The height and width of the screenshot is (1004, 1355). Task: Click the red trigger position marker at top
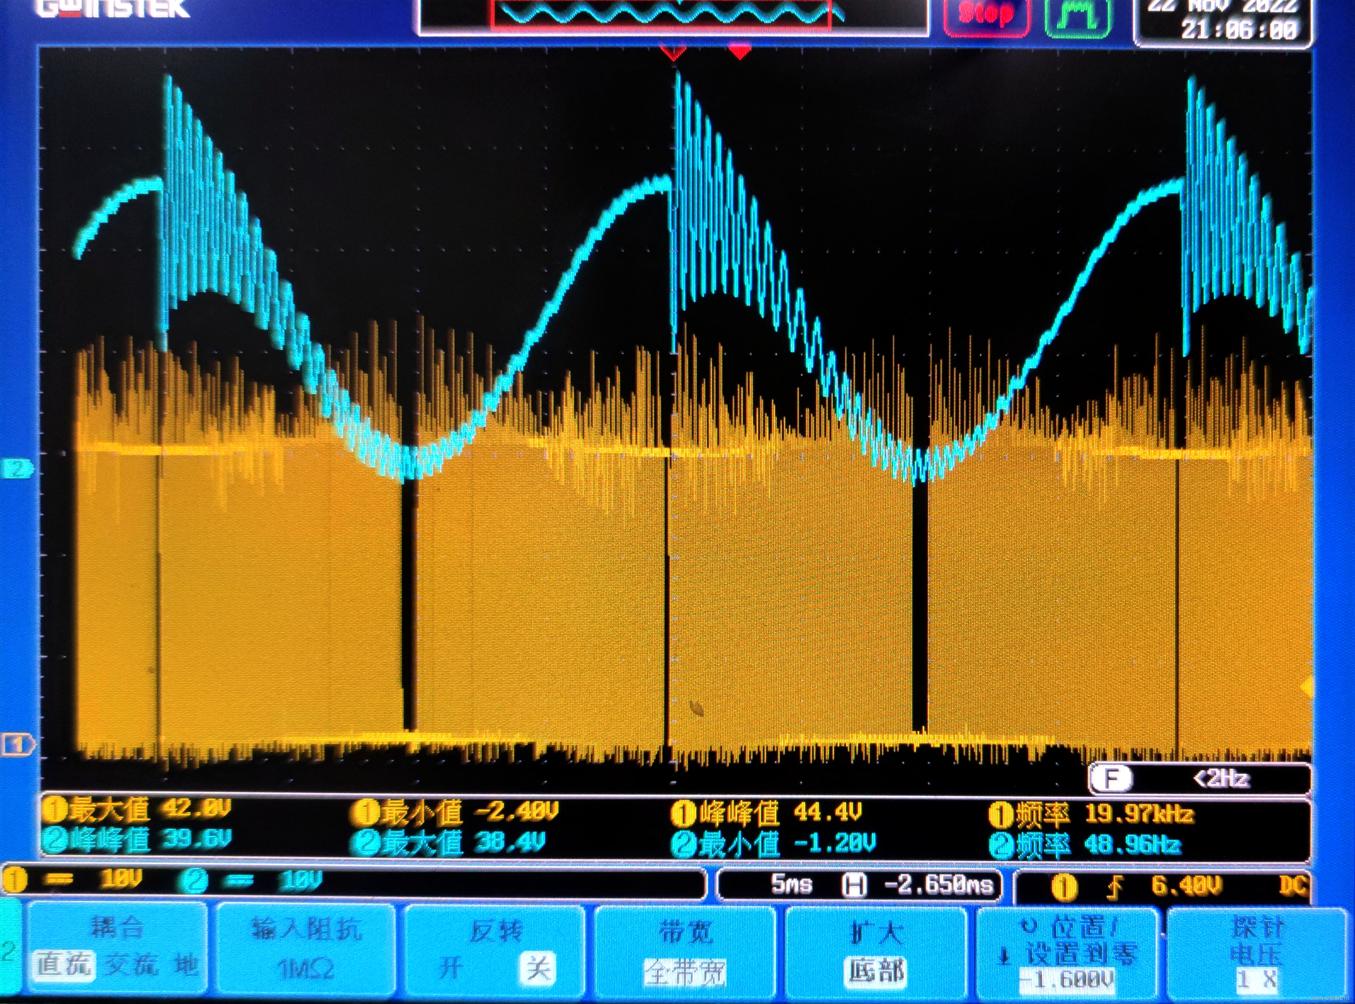click(x=739, y=52)
